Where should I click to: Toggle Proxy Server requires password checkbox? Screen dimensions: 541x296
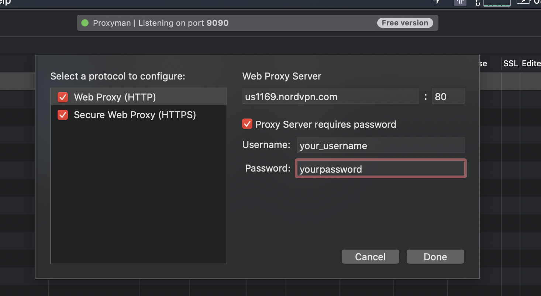[247, 124]
